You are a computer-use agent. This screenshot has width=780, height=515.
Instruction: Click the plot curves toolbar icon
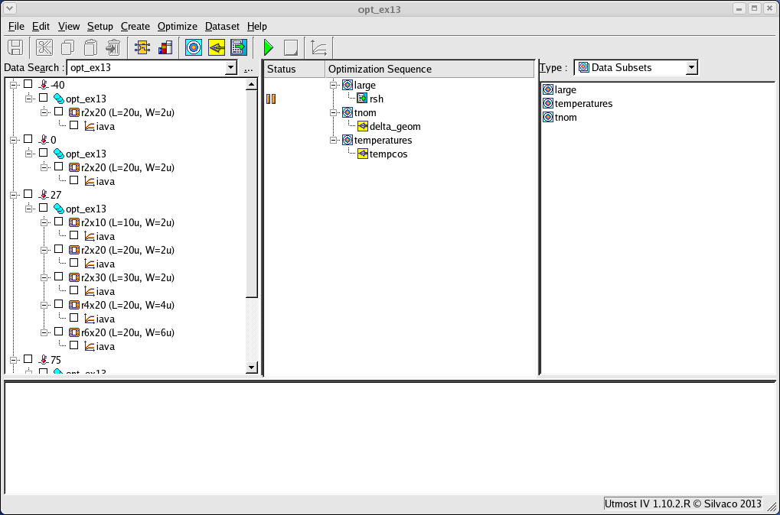point(319,47)
